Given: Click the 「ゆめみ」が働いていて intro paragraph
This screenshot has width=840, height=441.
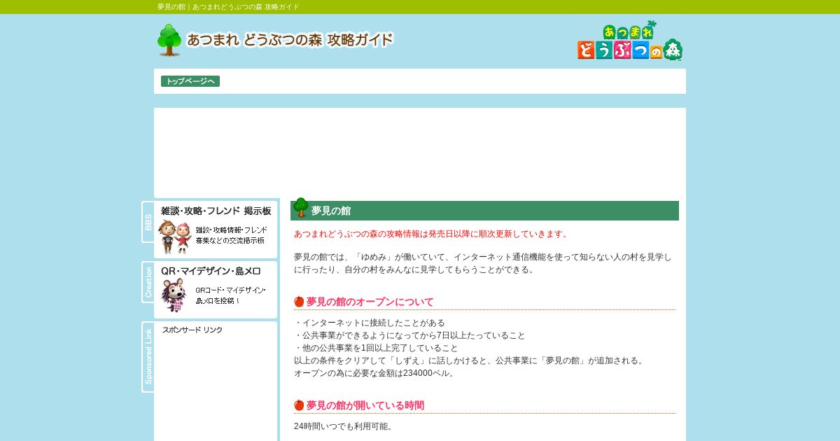Looking at the screenshot, I should (483, 263).
